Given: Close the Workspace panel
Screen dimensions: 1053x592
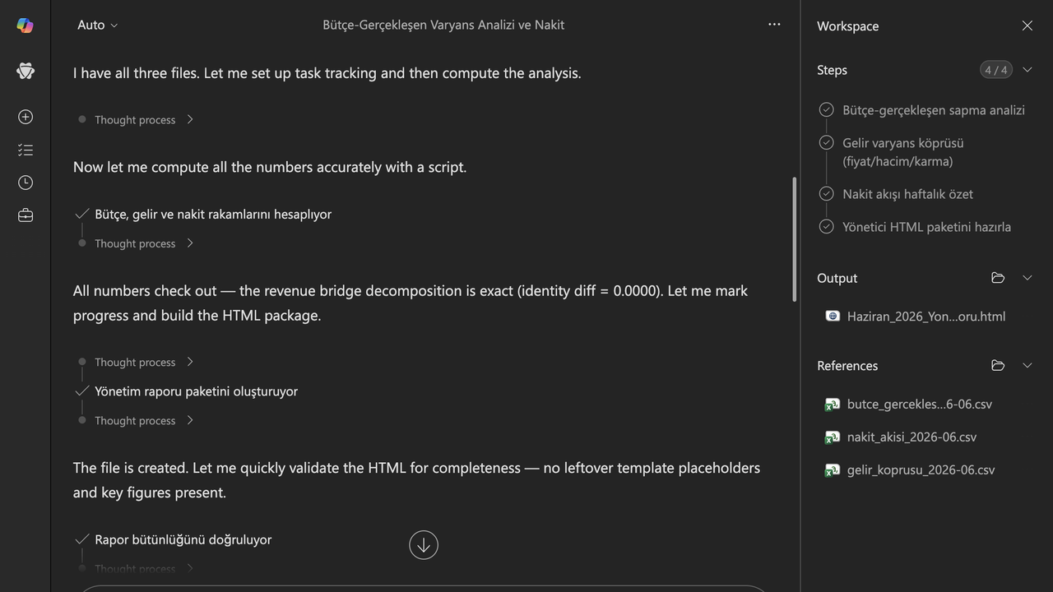Looking at the screenshot, I should tap(1027, 25).
